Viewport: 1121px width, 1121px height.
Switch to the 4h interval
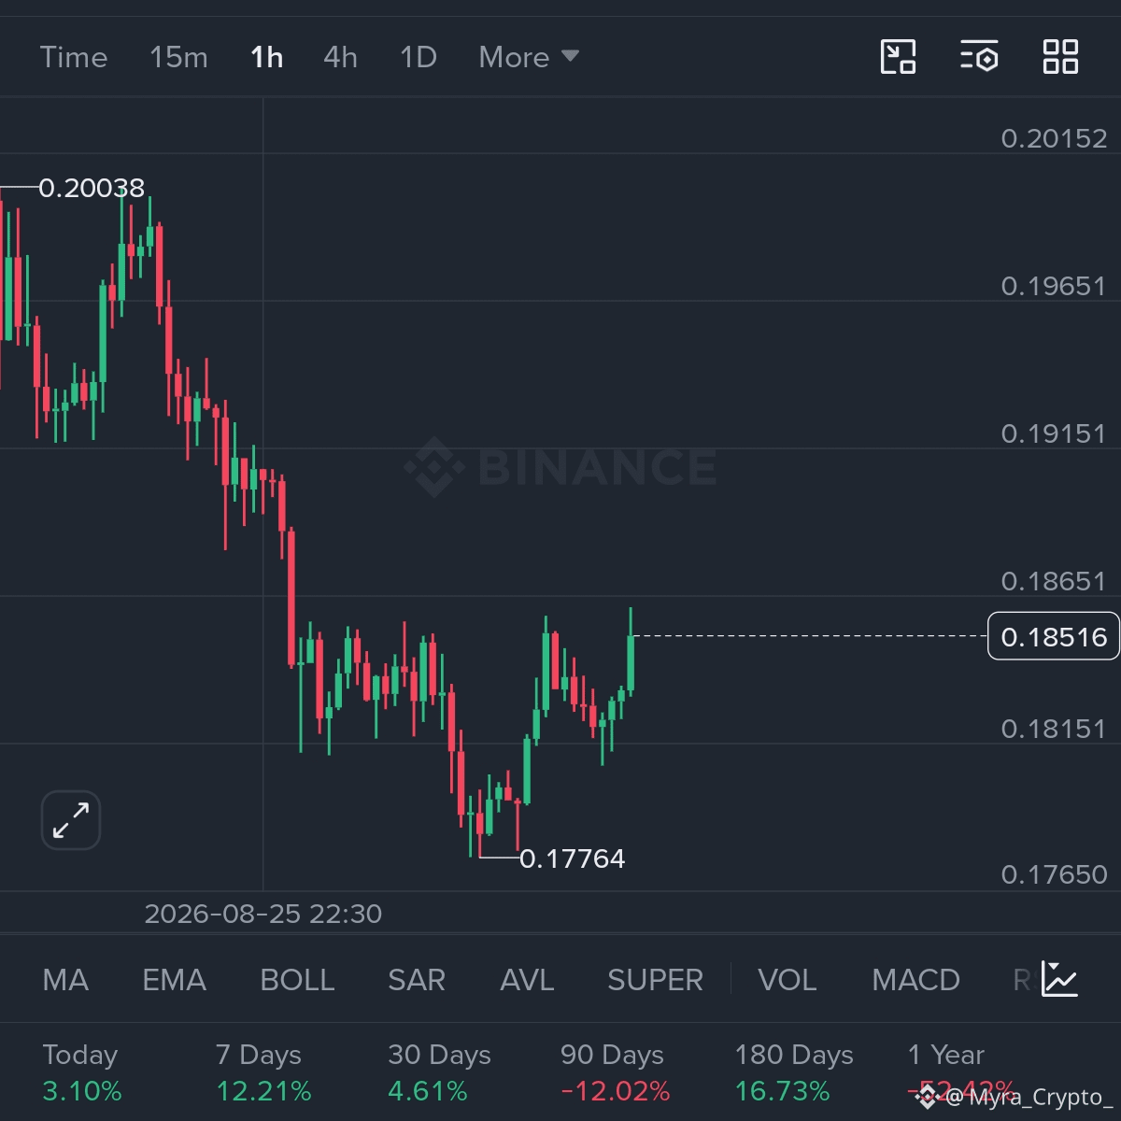point(340,57)
